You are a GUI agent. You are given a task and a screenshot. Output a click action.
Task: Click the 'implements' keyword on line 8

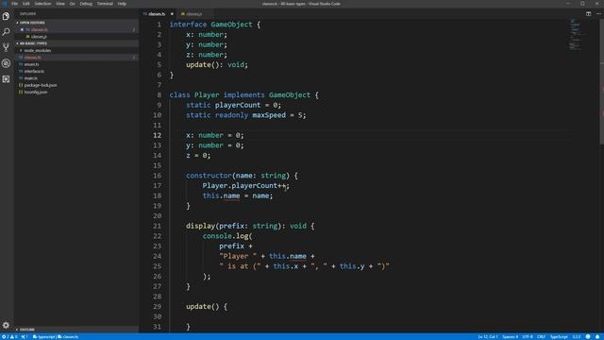[243, 94]
